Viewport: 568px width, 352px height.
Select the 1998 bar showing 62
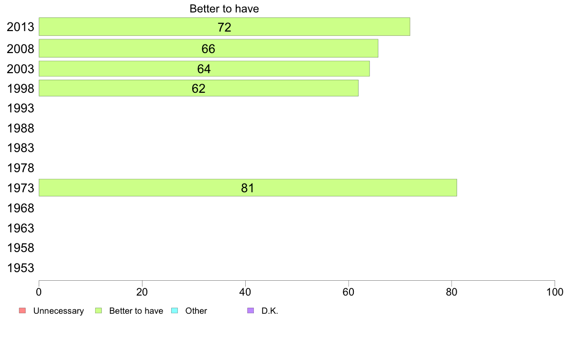(x=198, y=88)
